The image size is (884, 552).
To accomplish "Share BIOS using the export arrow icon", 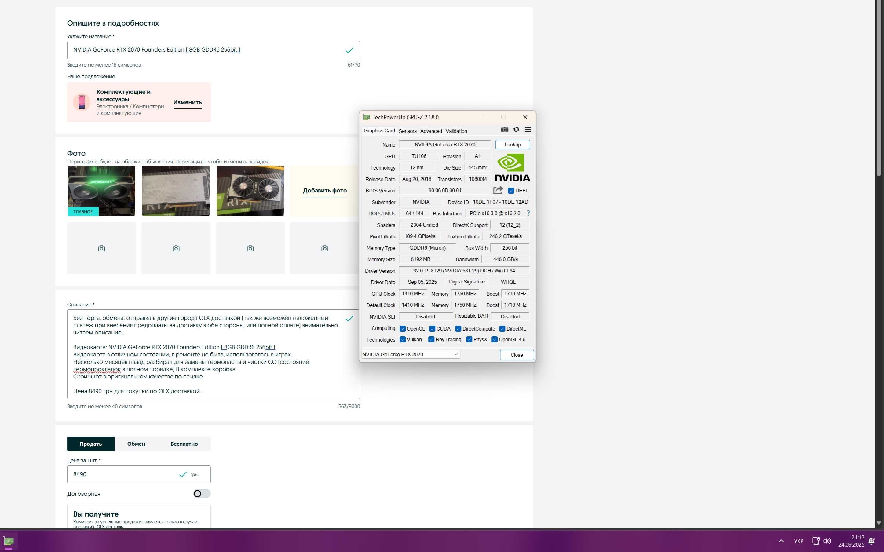I will point(498,190).
